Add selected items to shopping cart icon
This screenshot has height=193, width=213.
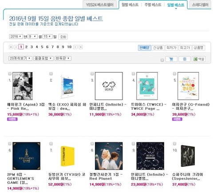(x=171, y=59)
